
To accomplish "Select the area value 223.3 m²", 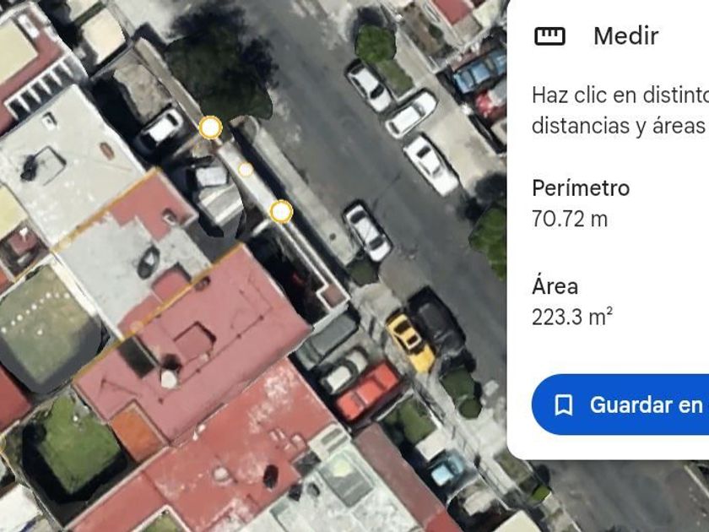I will tap(572, 318).
